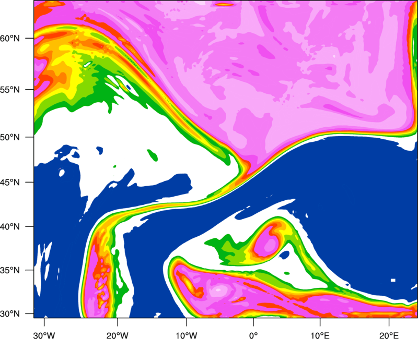418x339 pixels.
Task: Click the 45°N latitude label
Action: click(10, 182)
